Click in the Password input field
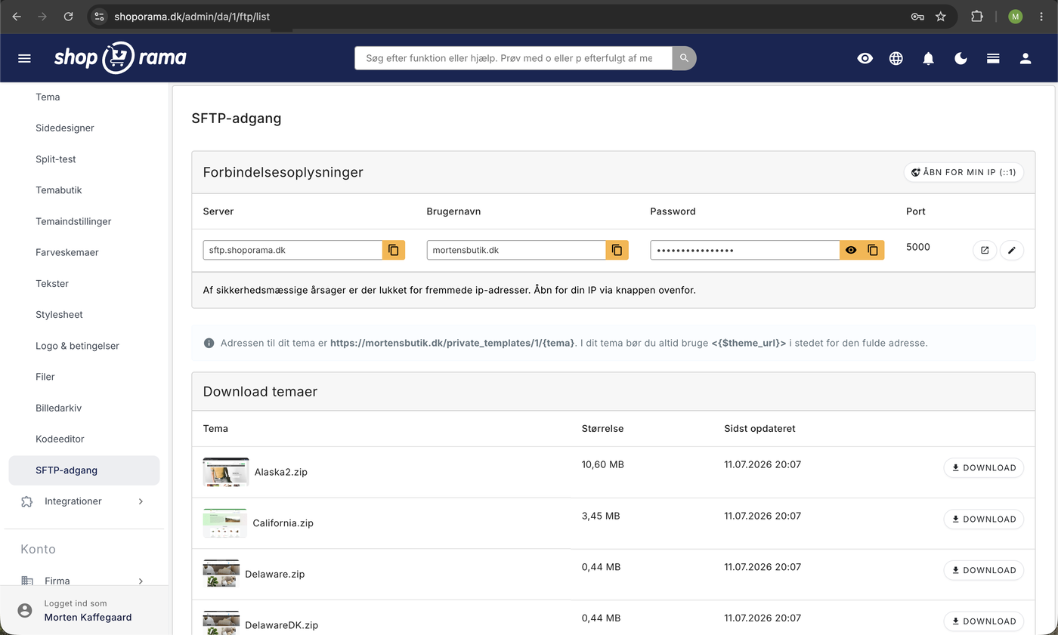Viewport: 1058px width, 635px height. (745, 250)
